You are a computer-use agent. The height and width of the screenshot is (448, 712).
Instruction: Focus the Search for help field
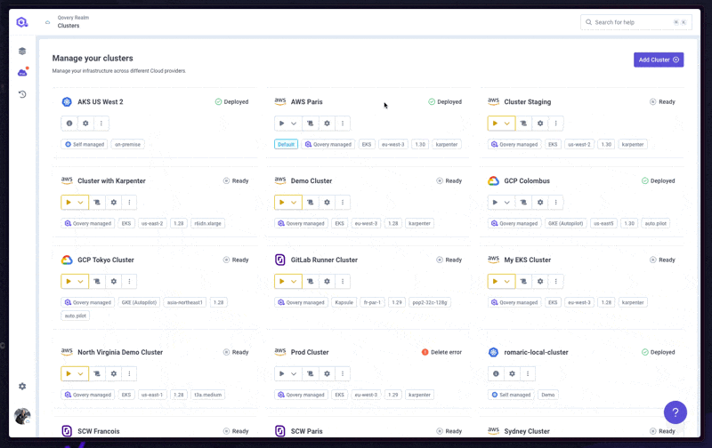[x=635, y=22]
